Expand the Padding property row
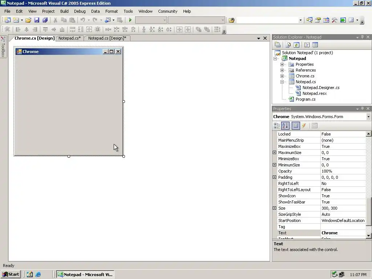 point(275,177)
